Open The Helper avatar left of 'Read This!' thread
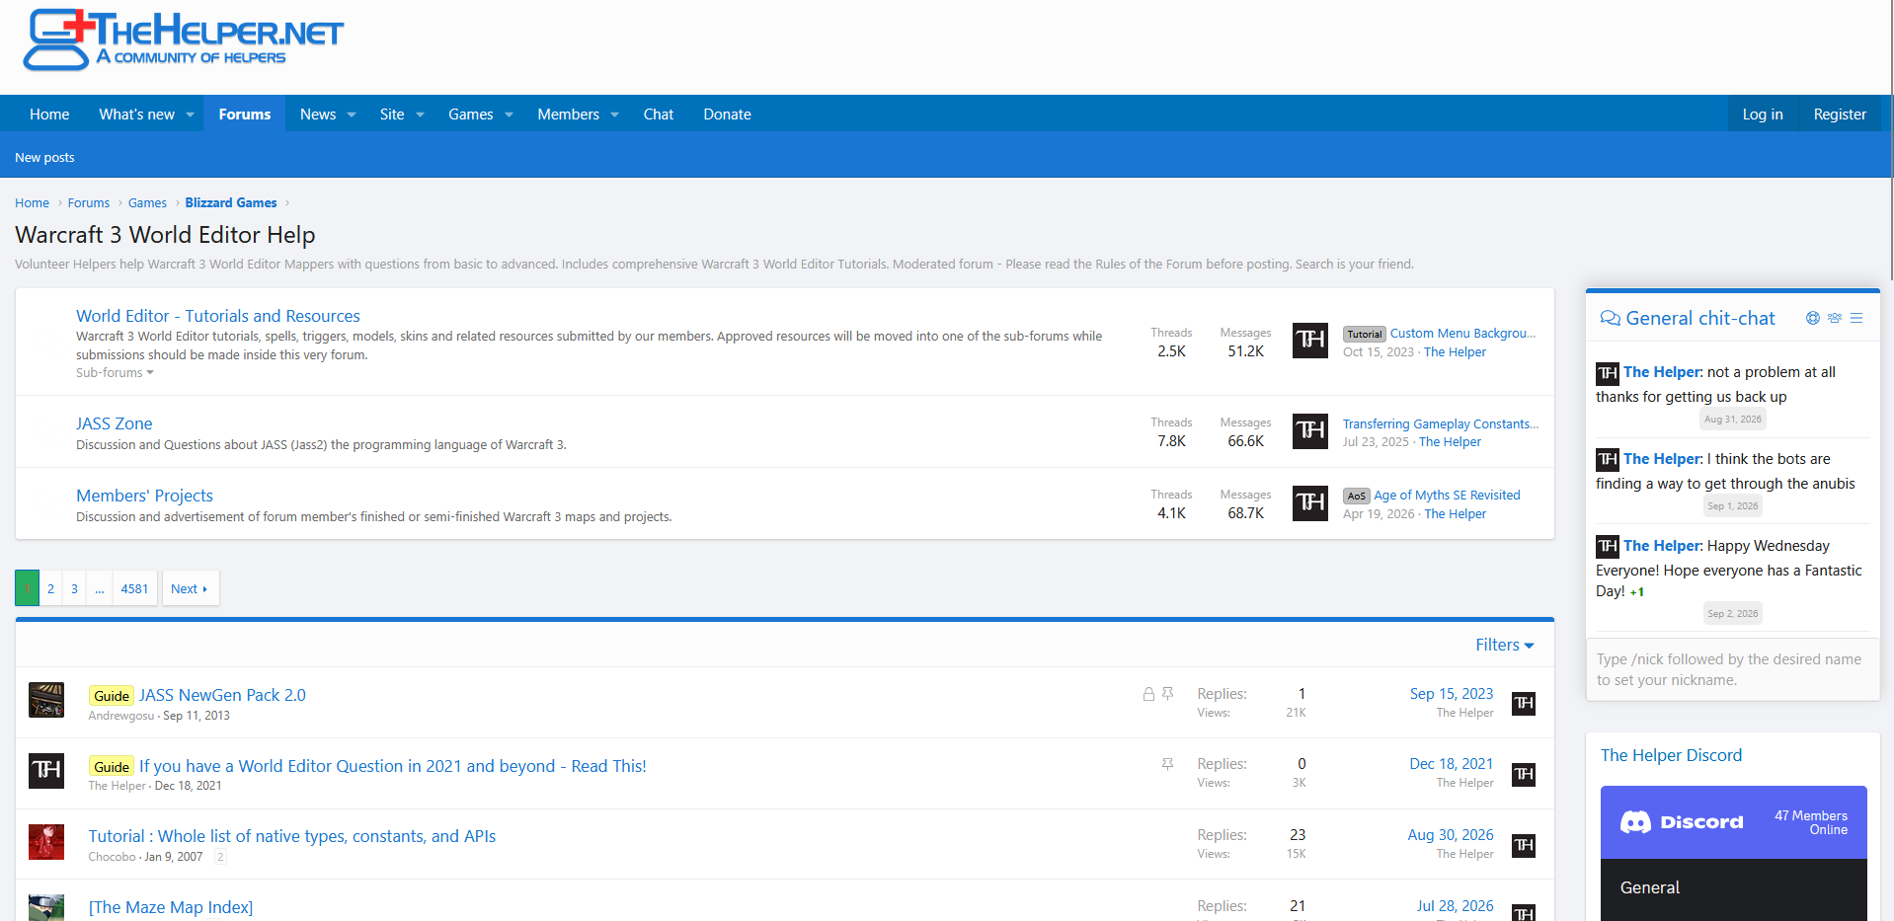Screen dimensions: 1894x921 coord(46,771)
